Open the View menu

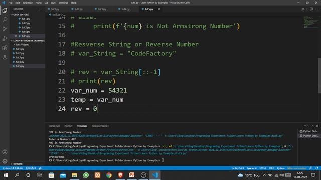tap(39, 3)
